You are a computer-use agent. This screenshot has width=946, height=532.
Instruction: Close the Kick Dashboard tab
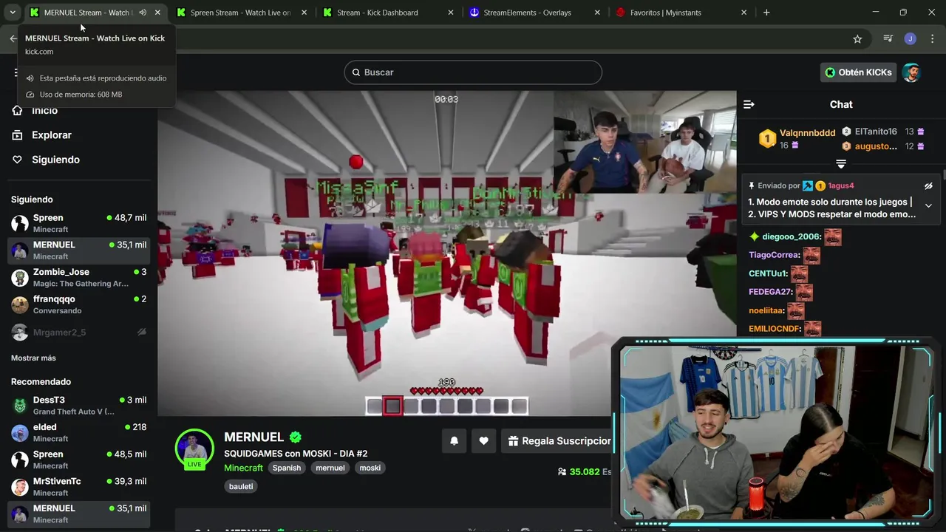pos(451,13)
